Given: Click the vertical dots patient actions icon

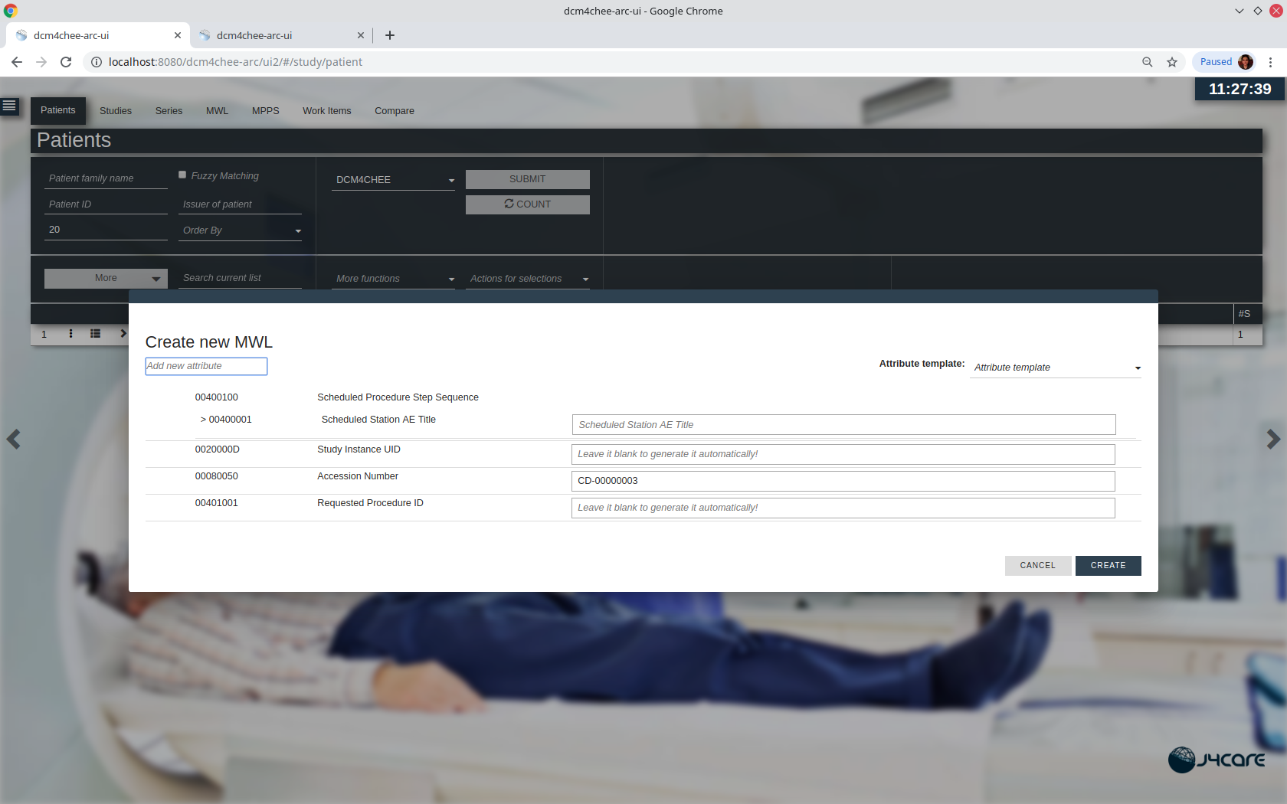Looking at the screenshot, I should (70, 334).
